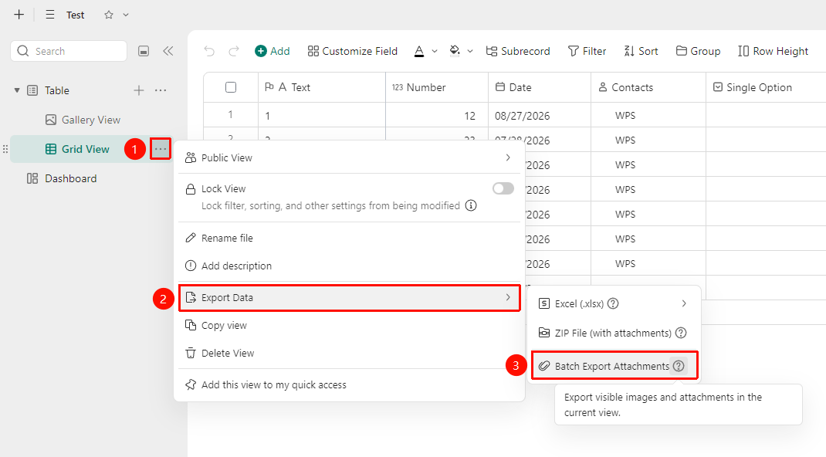Click the plus icon in the top bar
Image resolution: width=826 pixels, height=457 pixels.
(19, 15)
